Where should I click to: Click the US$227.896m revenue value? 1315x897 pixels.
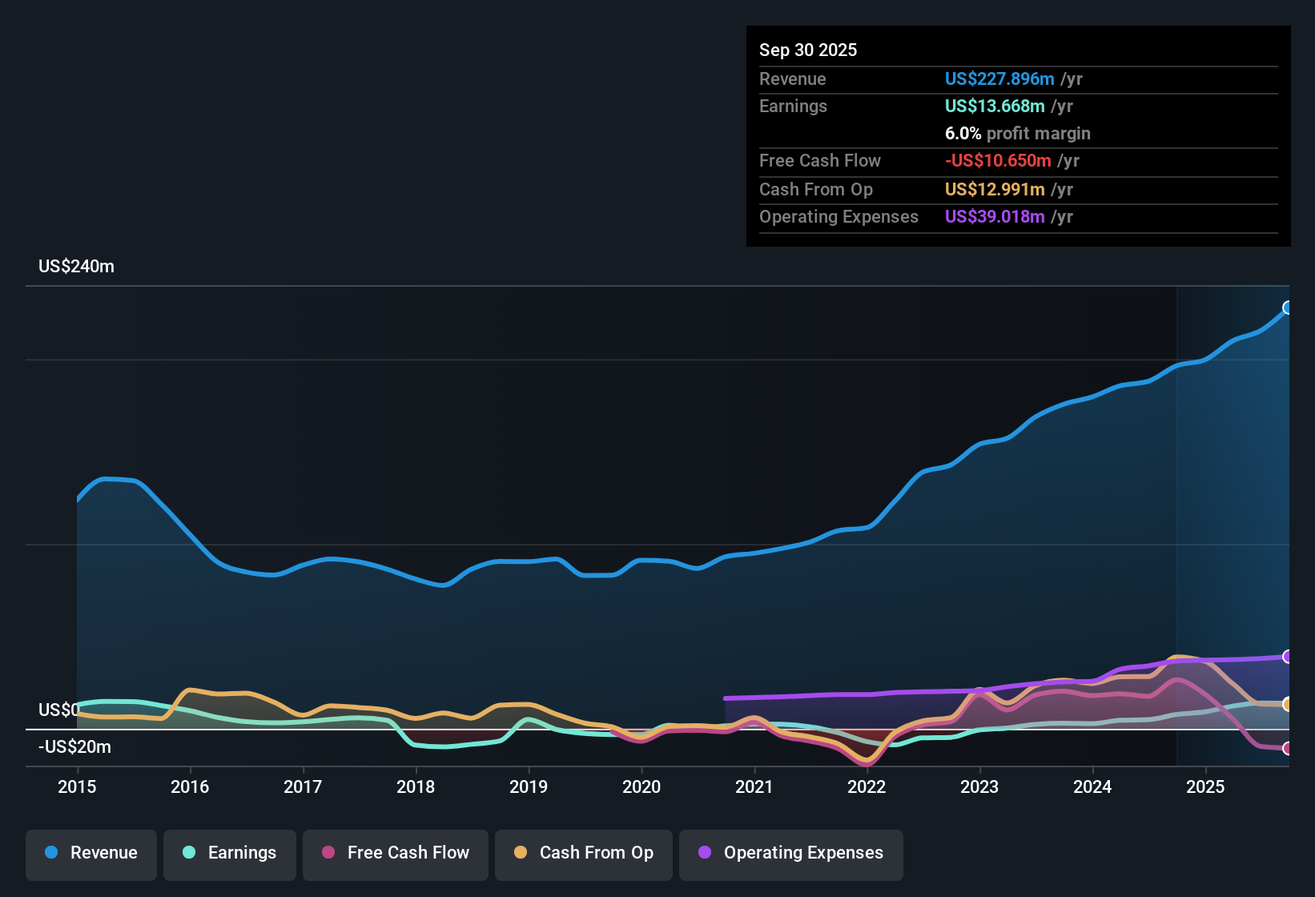[999, 78]
